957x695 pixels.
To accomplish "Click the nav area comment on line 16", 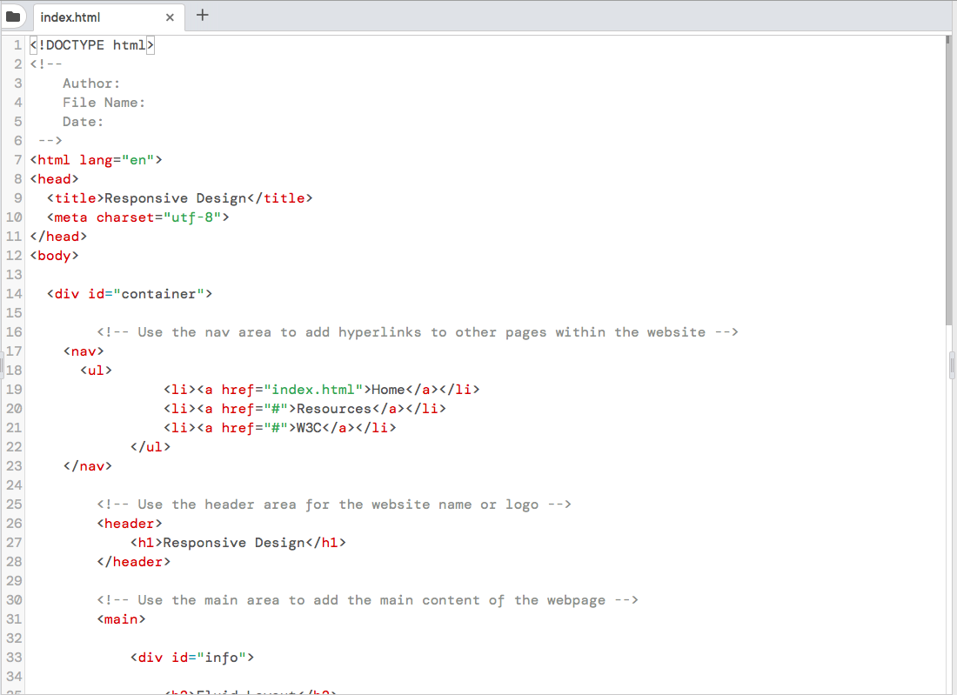I will pyautogui.click(x=418, y=331).
